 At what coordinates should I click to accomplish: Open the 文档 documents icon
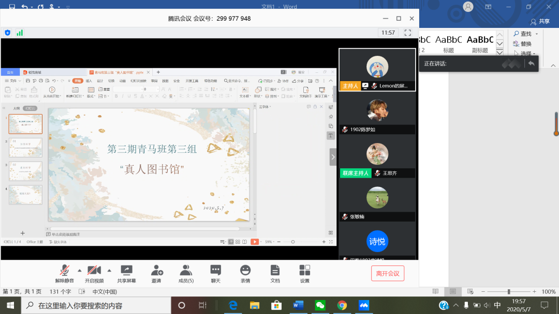point(275,273)
